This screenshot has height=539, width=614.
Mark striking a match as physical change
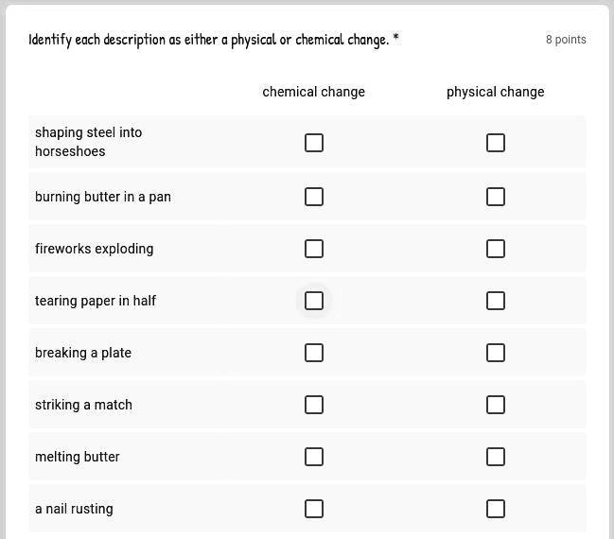[x=496, y=405]
